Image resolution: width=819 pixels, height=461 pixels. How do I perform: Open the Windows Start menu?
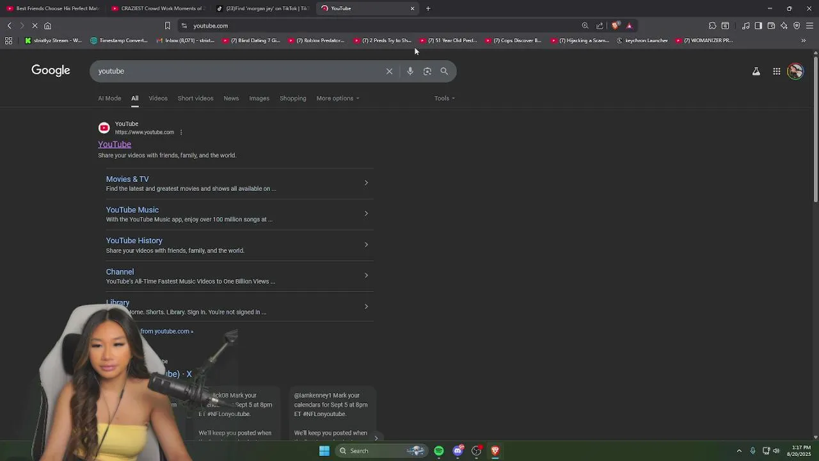[x=324, y=451]
